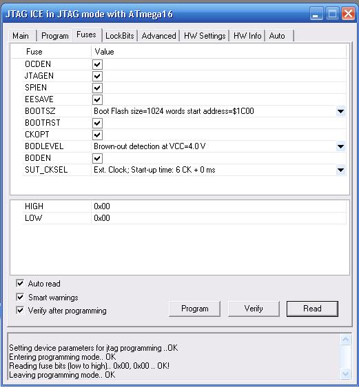Uncheck the EESAVE fuse checkbox

pos(97,99)
